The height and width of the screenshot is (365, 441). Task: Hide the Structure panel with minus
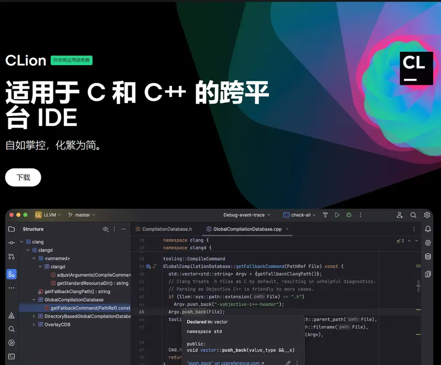(x=123, y=229)
